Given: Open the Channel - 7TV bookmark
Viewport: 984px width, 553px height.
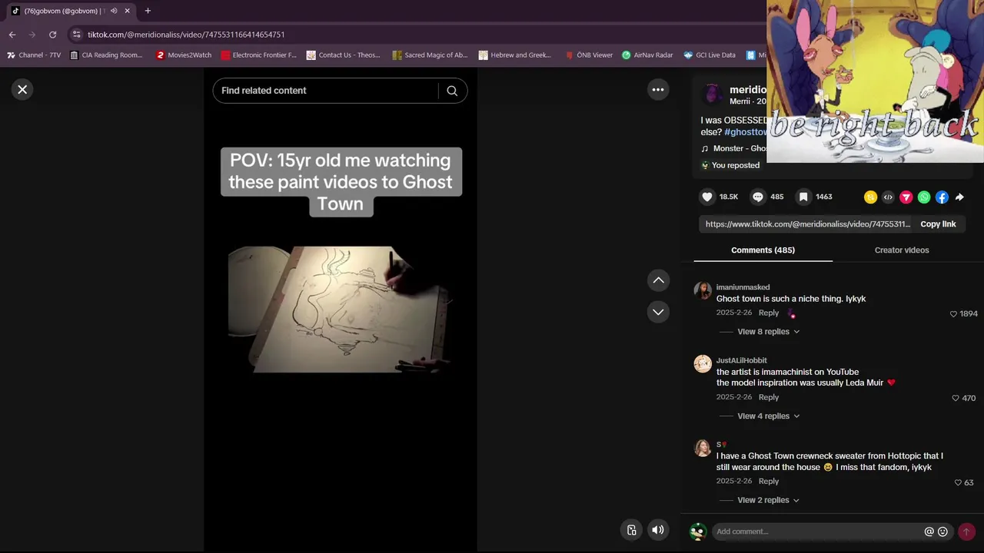Looking at the screenshot, I should point(34,55).
